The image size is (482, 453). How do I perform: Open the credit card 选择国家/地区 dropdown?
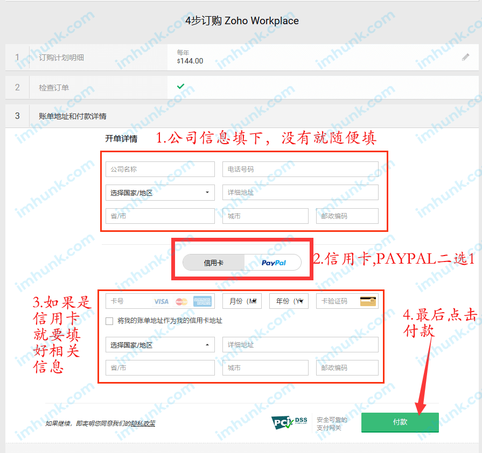tap(160, 345)
